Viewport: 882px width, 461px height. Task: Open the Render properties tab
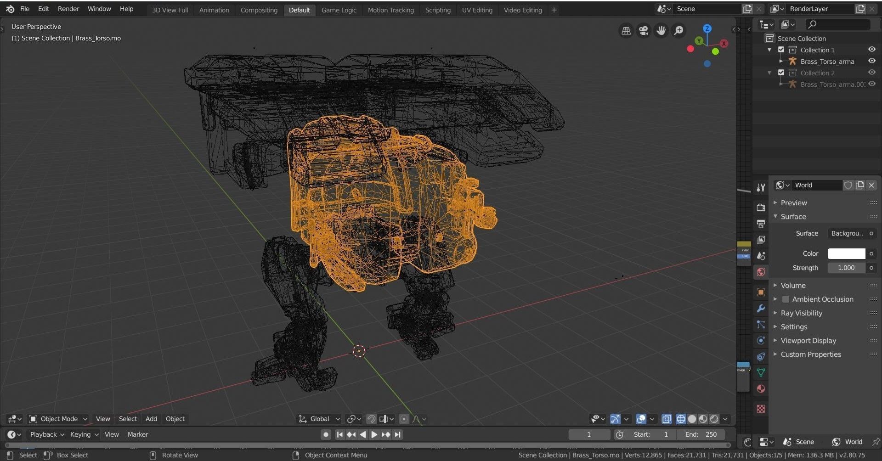[761, 208]
